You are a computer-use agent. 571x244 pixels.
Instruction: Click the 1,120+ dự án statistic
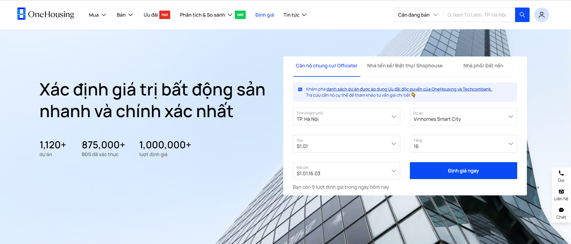coord(53,149)
